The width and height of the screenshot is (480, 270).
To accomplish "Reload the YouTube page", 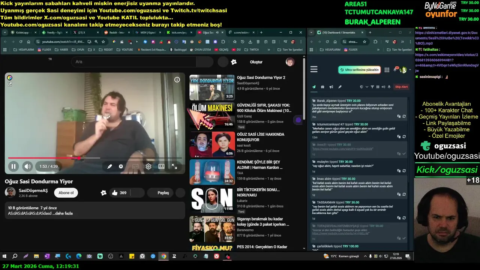I will pyautogui.click(x=21, y=42).
